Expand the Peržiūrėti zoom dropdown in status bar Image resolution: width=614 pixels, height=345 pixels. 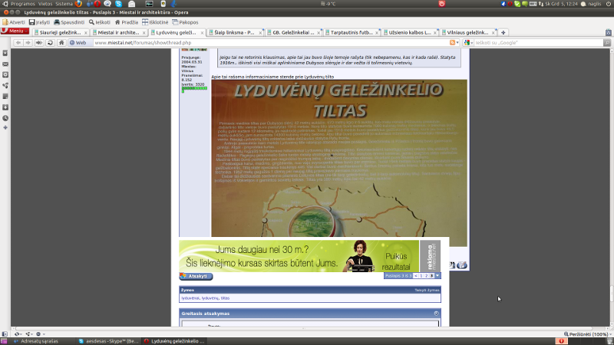(609, 335)
